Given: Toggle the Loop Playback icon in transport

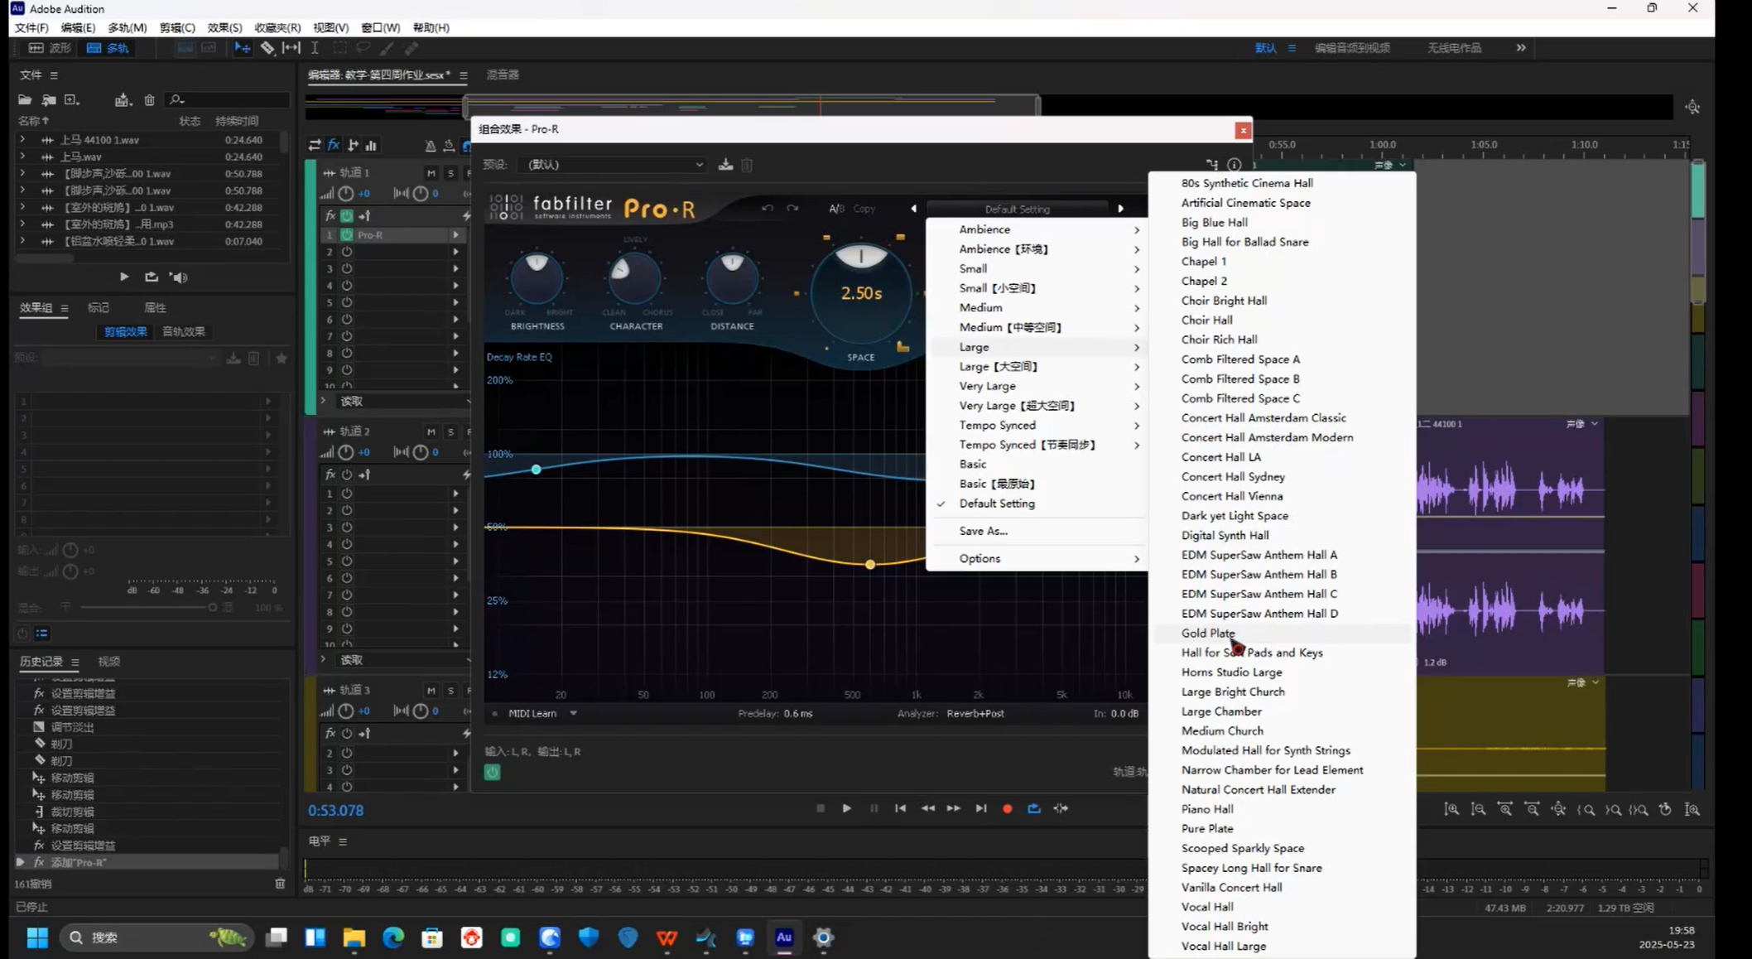Looking at the screenshot, I should [x=1033, y=808].
